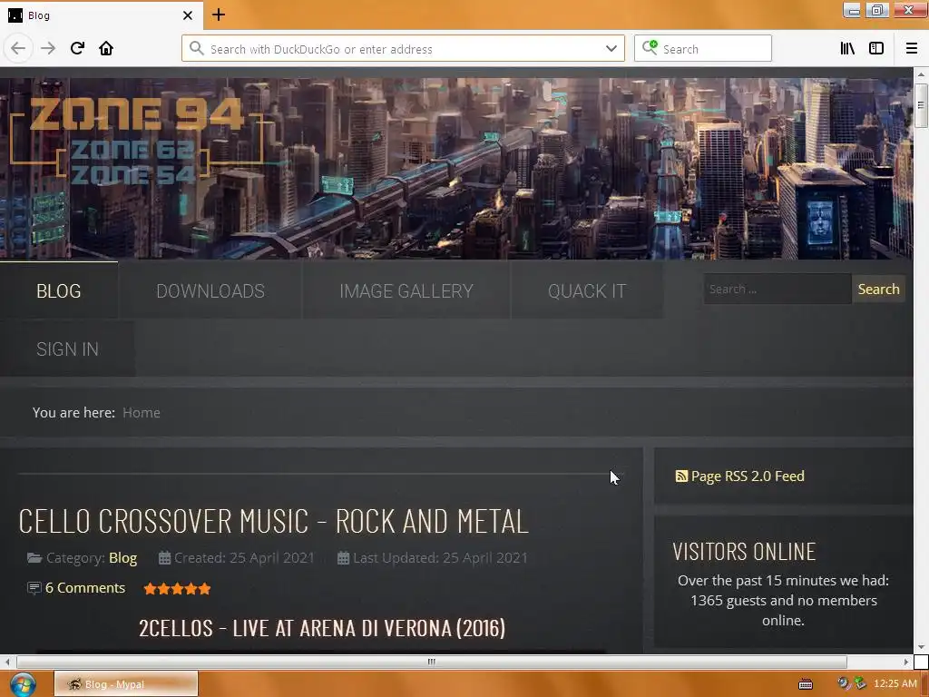Click the Zone 94 site logo
Viewport: 929px width, 697px height.
point(137,141)
